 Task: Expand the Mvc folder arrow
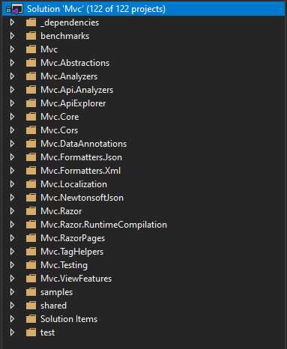(x=12, y=49)
